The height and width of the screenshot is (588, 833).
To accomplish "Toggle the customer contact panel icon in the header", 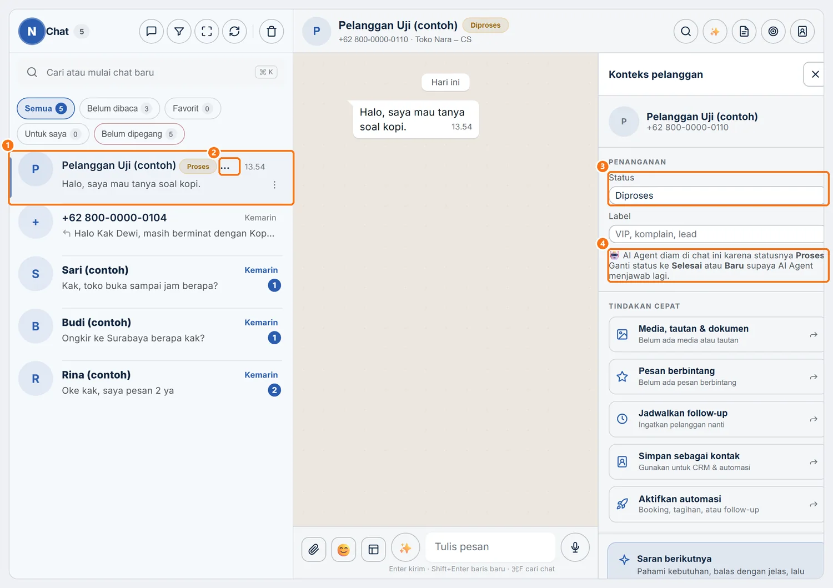I will coord(802,32).
